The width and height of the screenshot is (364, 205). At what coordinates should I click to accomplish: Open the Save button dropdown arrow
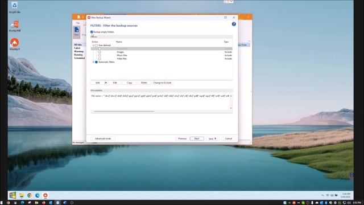[x=216, y=138]
